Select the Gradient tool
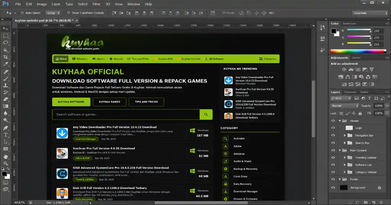The height and width of the screenshot is (205, 391). tap(5, 106)
